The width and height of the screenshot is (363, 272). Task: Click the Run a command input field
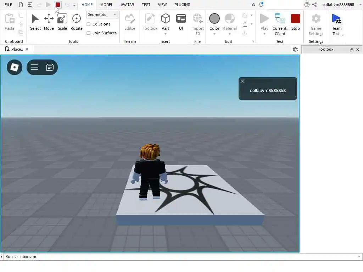pos(180,257)
